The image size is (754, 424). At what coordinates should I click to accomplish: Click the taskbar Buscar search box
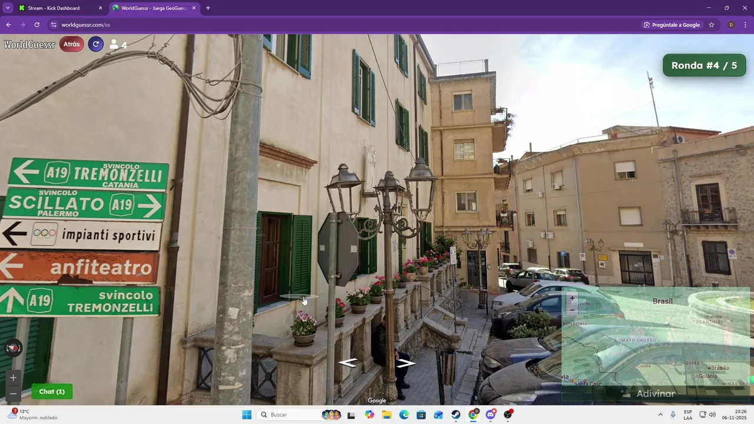pos(300,415)
